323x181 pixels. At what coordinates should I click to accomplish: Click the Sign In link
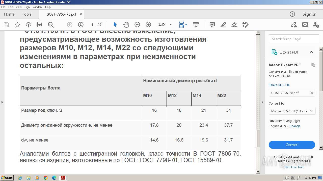(x=309, y=14)
